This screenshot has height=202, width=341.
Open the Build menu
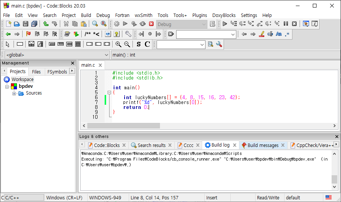(86, 15)
